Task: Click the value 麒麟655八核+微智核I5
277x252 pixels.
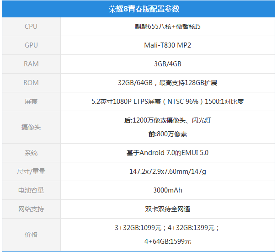Action: 167,27
